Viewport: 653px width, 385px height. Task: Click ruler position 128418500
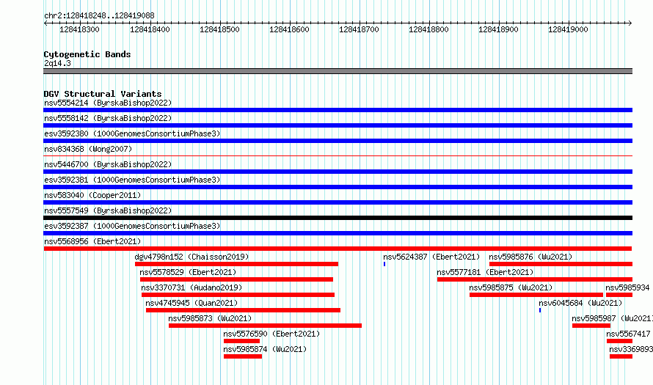219,29
